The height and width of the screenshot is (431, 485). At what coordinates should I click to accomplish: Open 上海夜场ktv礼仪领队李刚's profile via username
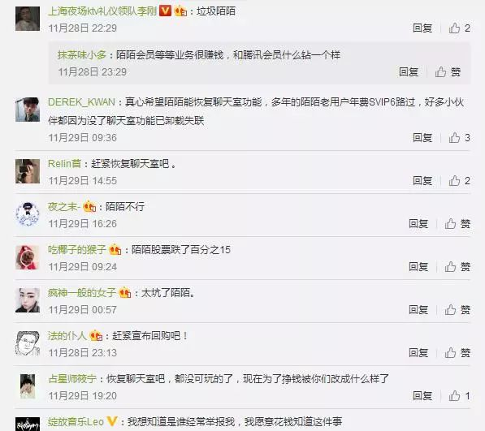102,11
